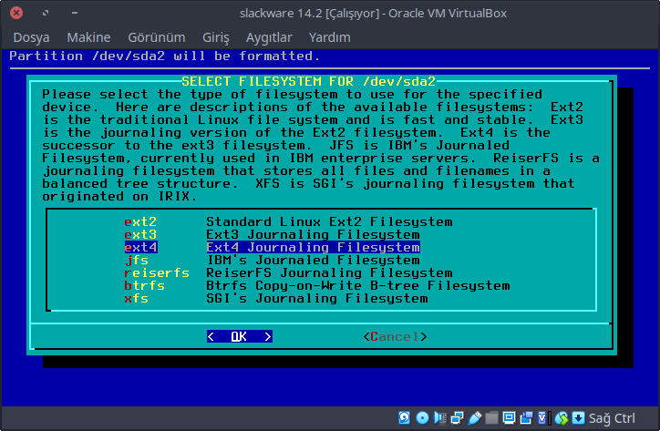This screenshot has width=660, height=431.
Task: Select the reiserfs filesystem option
Action: [157, 272]
